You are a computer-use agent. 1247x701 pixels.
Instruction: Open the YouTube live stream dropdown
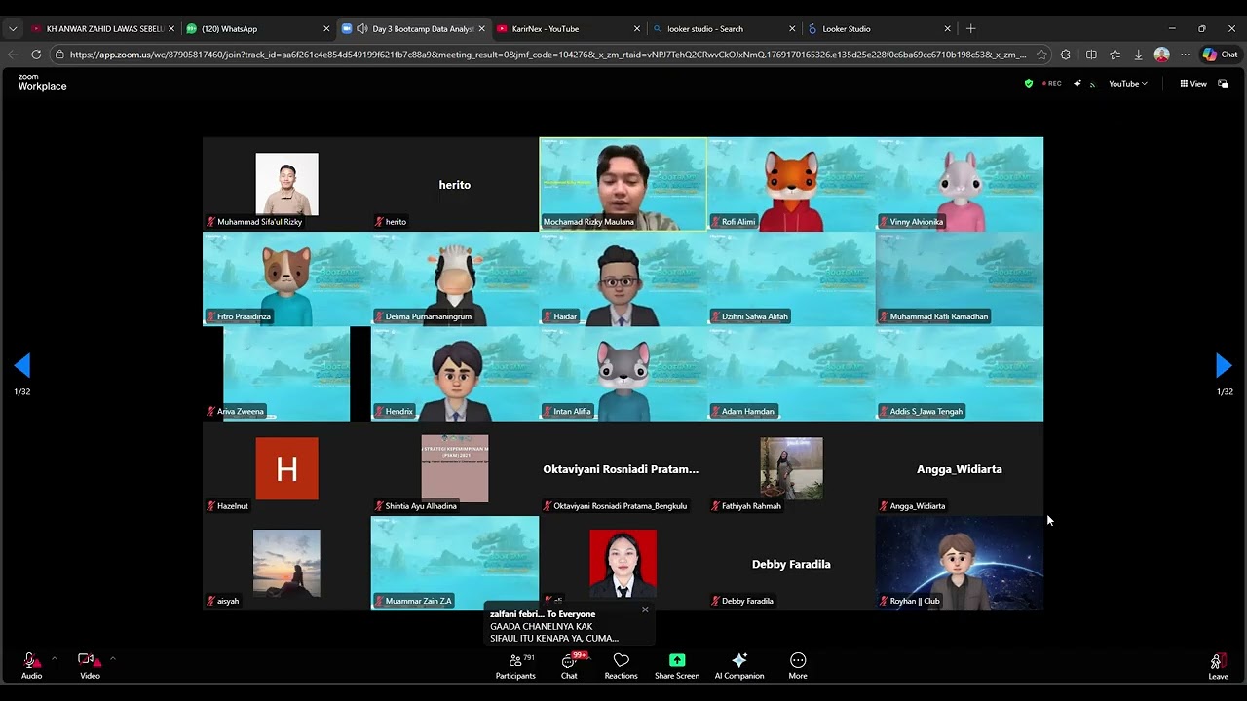click(x=1127, y=84)
